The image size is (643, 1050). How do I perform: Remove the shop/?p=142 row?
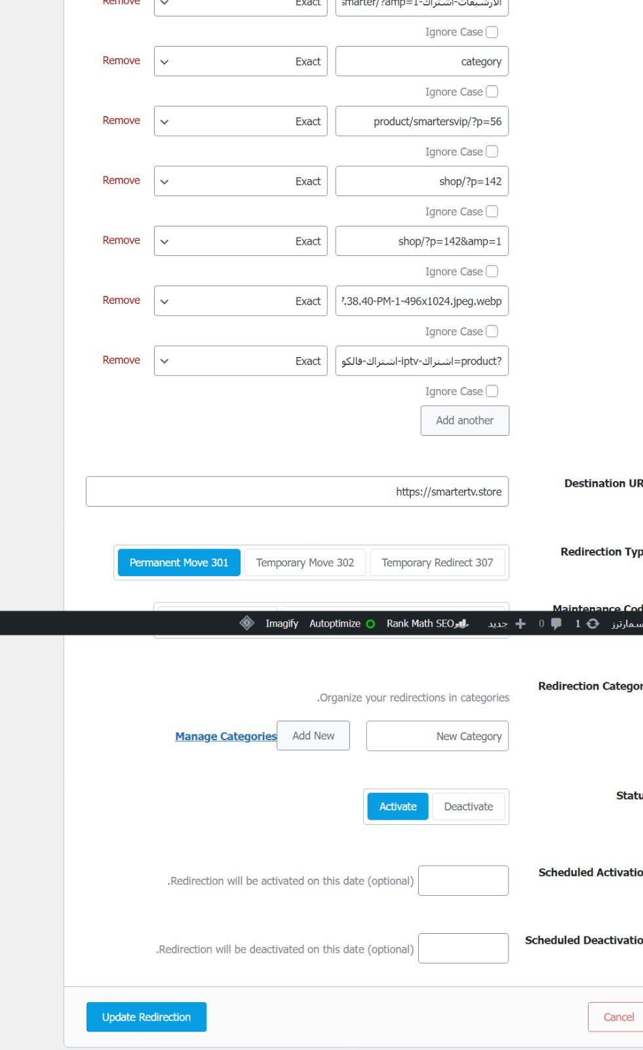point(121,180)
